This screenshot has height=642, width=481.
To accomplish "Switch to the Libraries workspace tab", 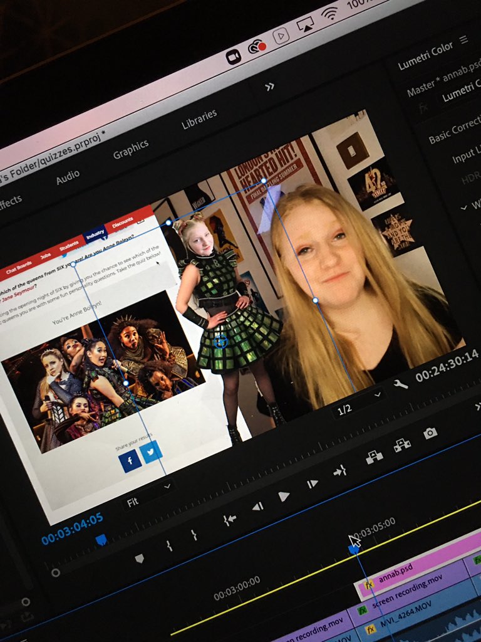I will [199, 119].
